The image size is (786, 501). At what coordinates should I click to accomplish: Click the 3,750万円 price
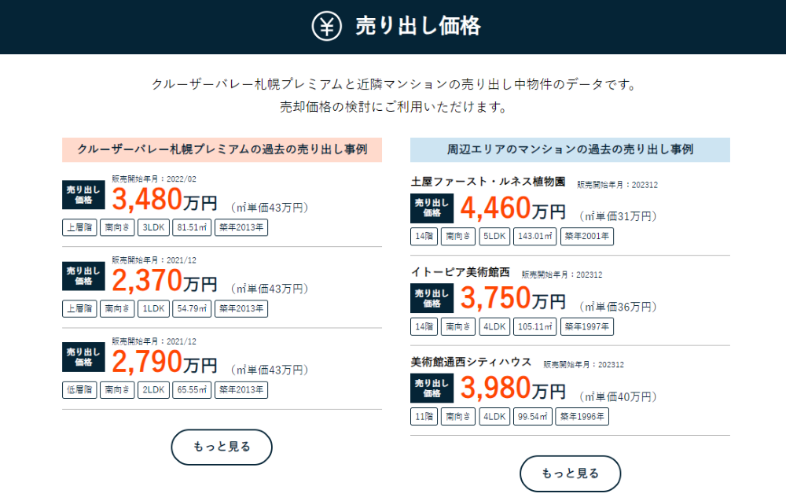tap(512, 298)
